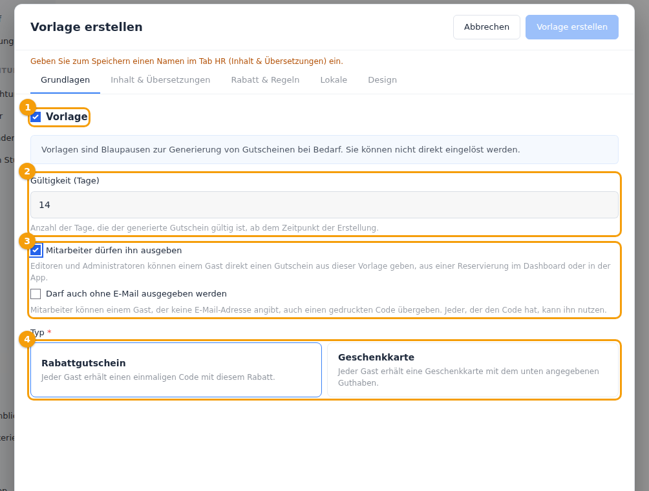The height and width of the screenshot is (491, 649).
Task: Click the orange step 2 badge
Action: (x=27, y=171)
